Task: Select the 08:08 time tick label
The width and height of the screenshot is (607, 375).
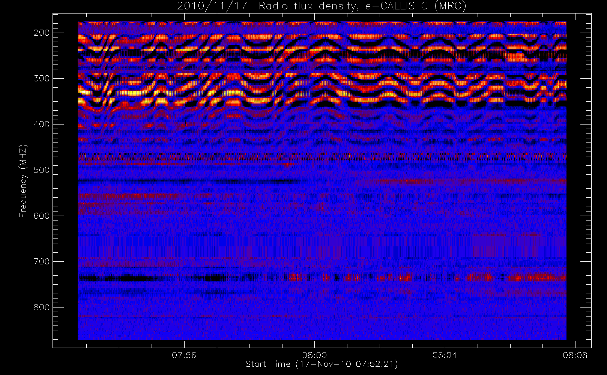Action: (575, 355)
